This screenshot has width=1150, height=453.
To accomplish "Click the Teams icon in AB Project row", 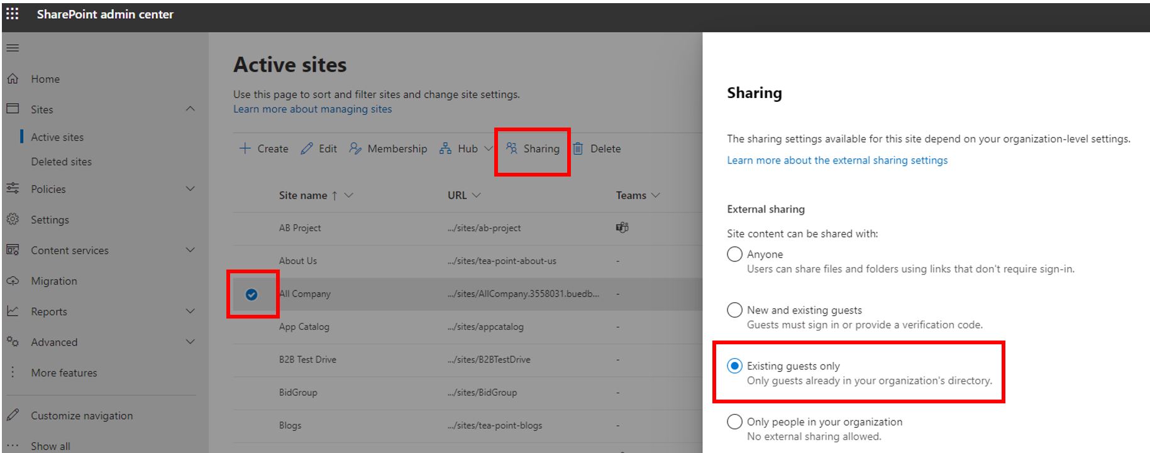I will [622, 227].
